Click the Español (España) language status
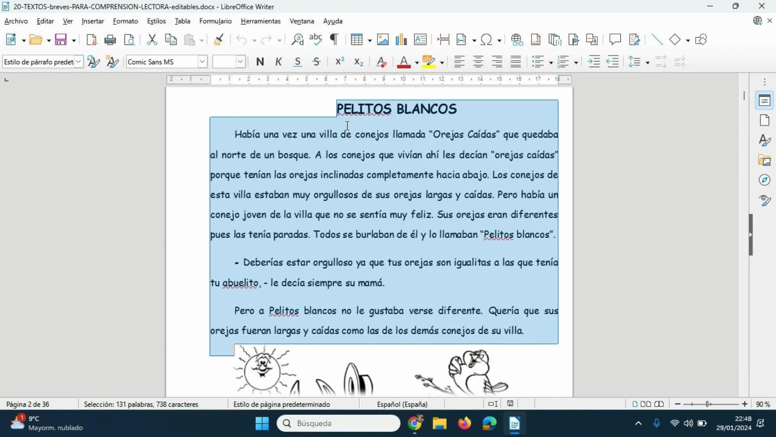Screen dimensions: 776x437 (x=402, y=404)
